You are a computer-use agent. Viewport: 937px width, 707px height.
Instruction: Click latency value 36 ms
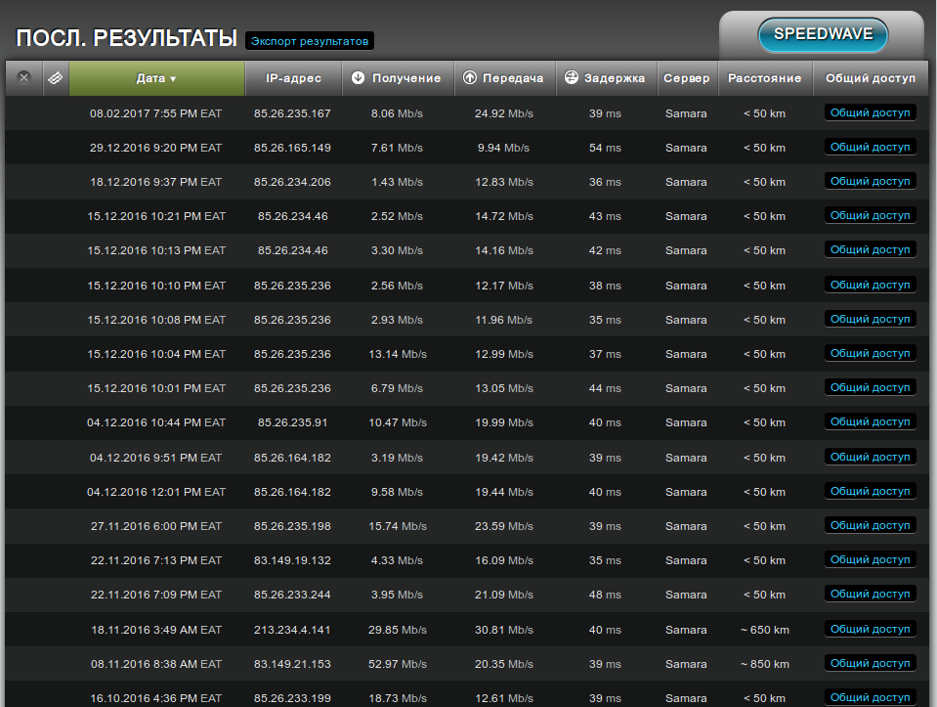click(605, 182)
